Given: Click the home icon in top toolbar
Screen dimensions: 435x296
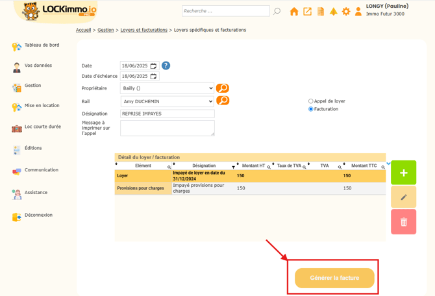Looking at the screenshot, I should 294,12.
